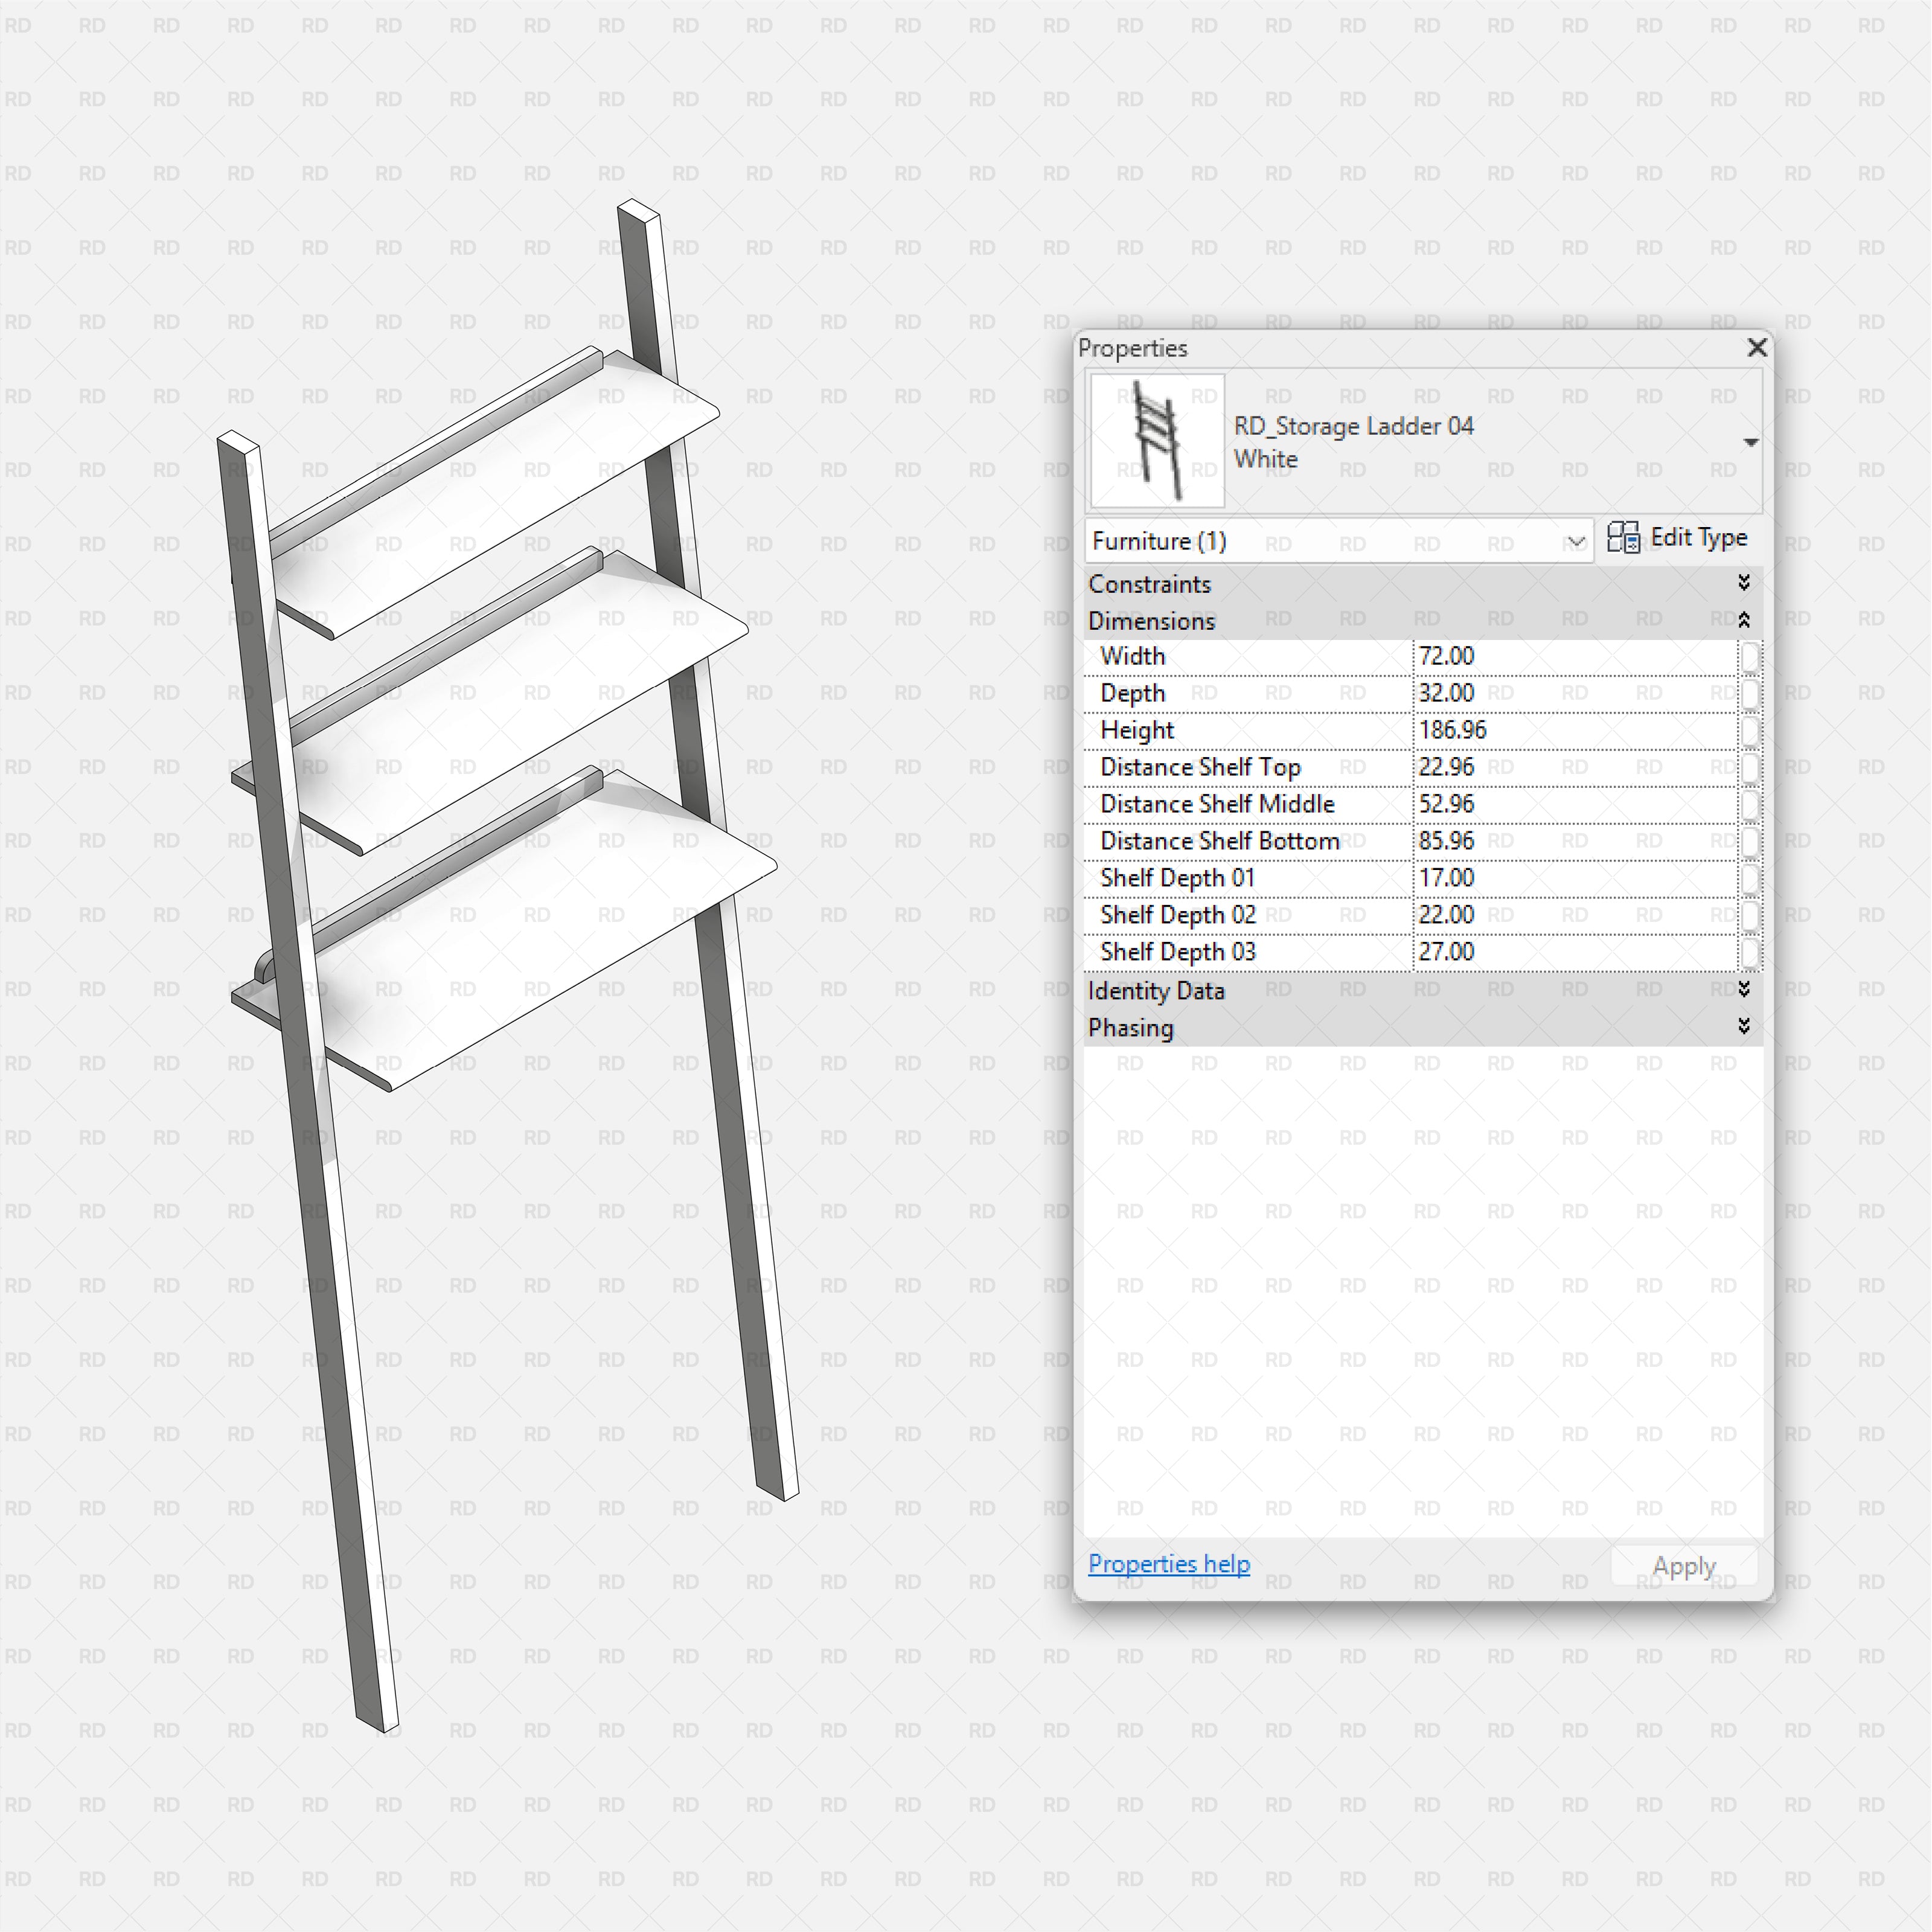
Task: Click the Properties help link
Action: pyautogui.click(x=1168, y=1564)
